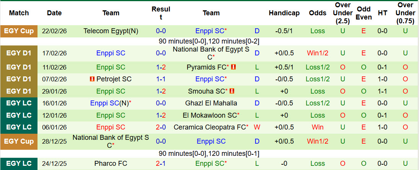Open the 2-0 result against Ceramica Cleopatra

pos(161,127)
